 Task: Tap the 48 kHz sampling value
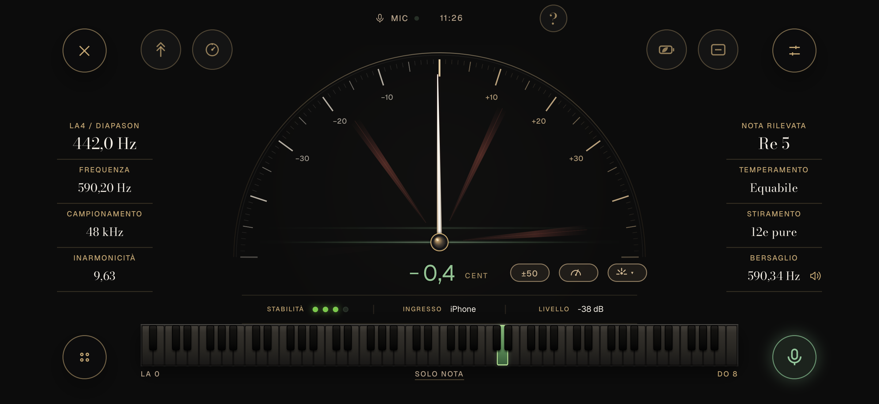105,232
